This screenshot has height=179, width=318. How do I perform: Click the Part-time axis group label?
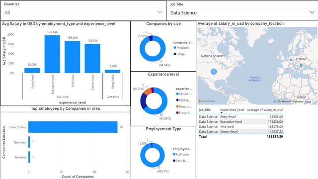click(x=113, y=97)
